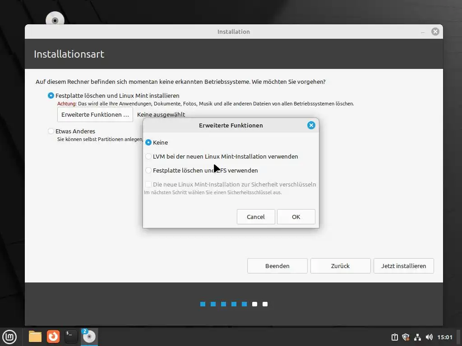Viewport: 462px width, 346px height.
Task: Open the update manager shield icon
Action: coord(406,337)
